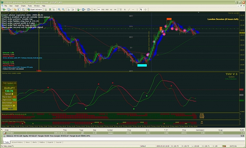Open the View menu
The width and height of the screenshot is (246, 148).
(11, 6)
